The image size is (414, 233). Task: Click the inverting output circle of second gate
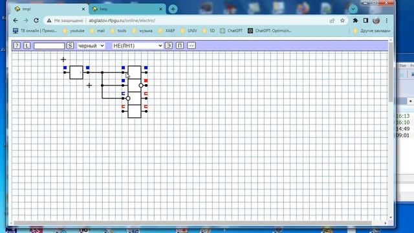point(141,85)
